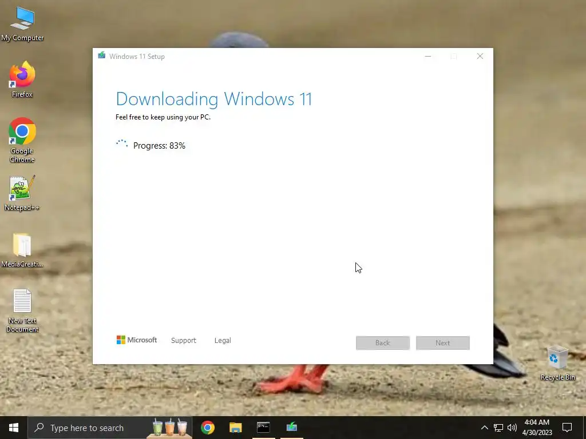Select the Firefox desktop shortcut
This screenshot has height=439, width=586.
click(22, 79)
